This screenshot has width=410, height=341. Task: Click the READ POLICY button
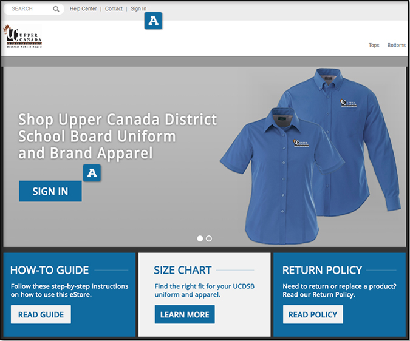coord(313,314)
